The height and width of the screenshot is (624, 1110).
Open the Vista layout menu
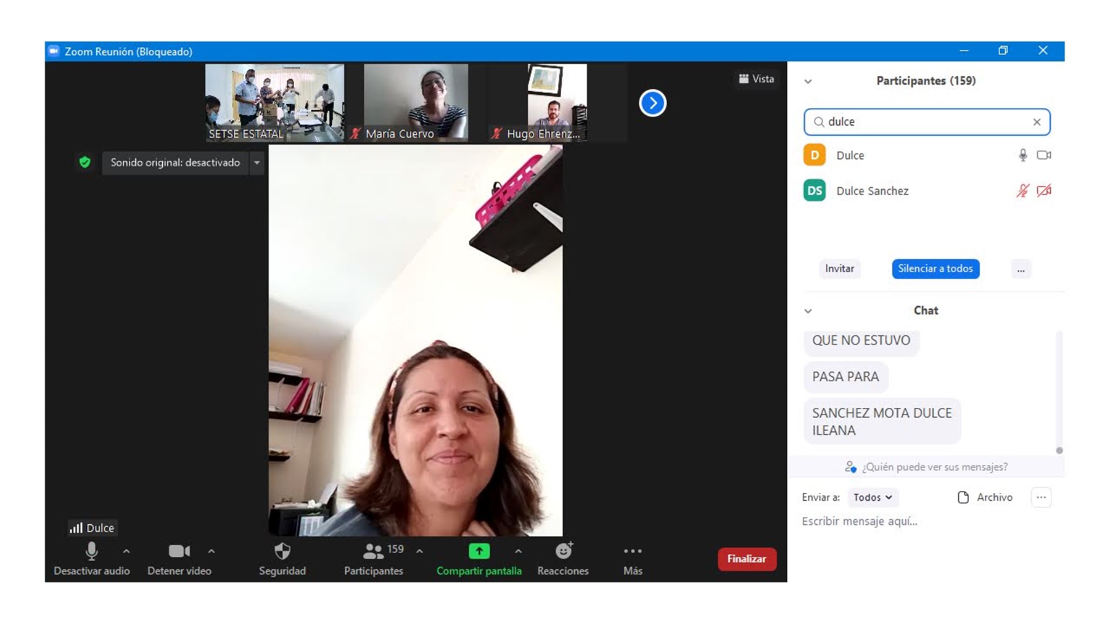757,79
